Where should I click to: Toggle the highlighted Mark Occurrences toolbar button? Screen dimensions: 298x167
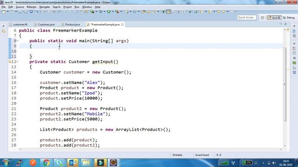169,12
